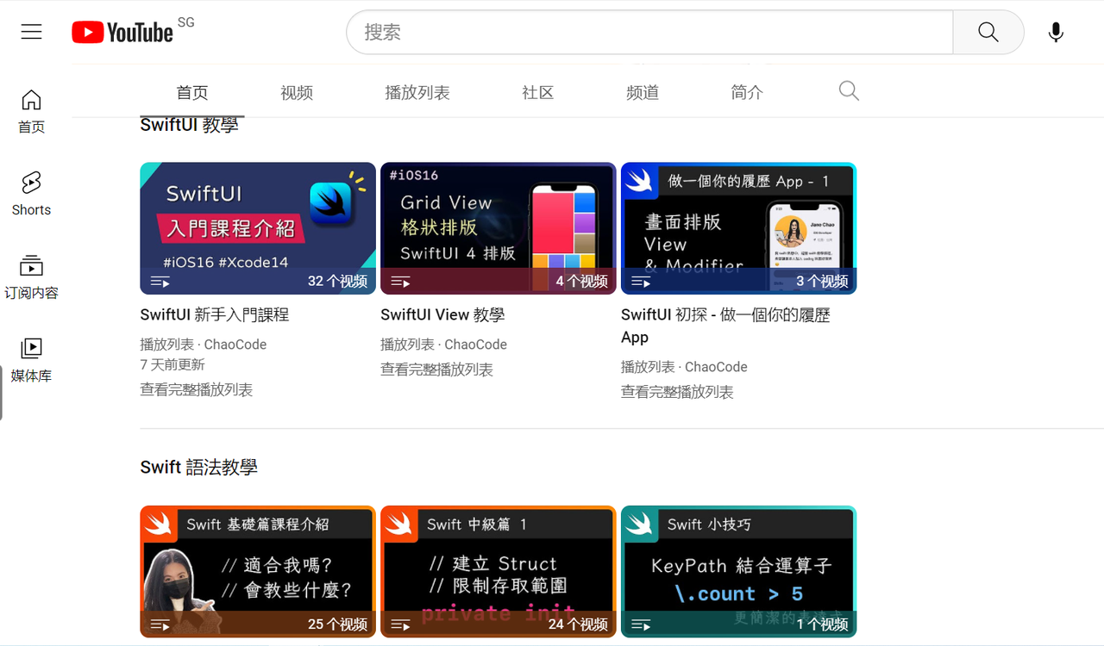Open SwiftUI 入門課程介紹 playlist thumbnail
Screen dimensions: 1104x646
click(x=258, y=228)
